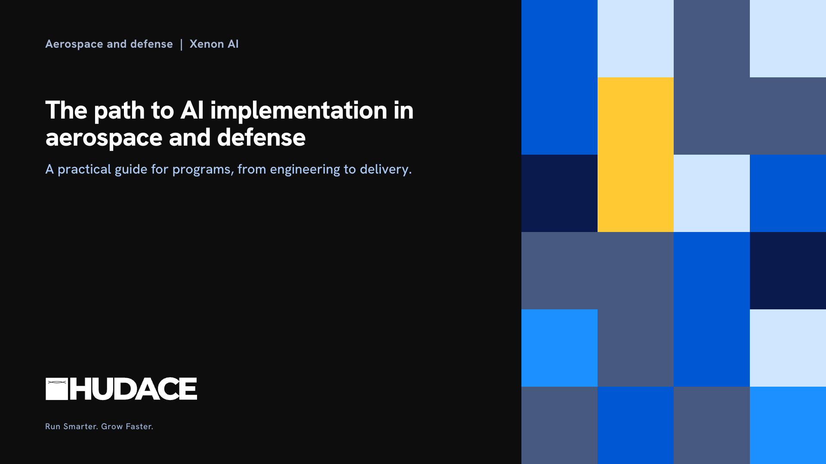
Task: Click the HUDACE logo
Action: click(x=121, y=389)
